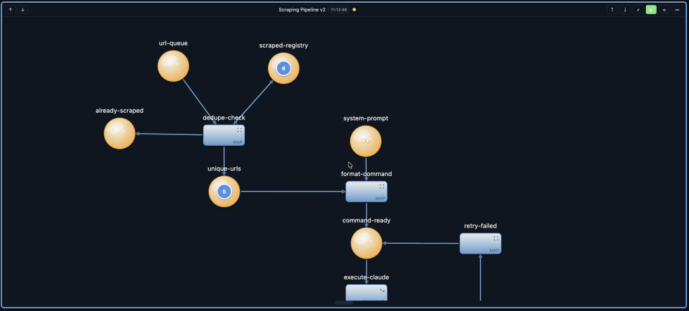
Task: Click the execute-claude transition box
Action: pos(366,292)
